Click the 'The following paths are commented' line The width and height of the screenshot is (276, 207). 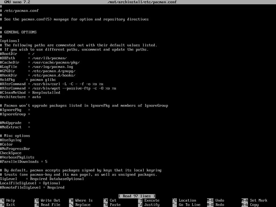[x=79, y=45]
